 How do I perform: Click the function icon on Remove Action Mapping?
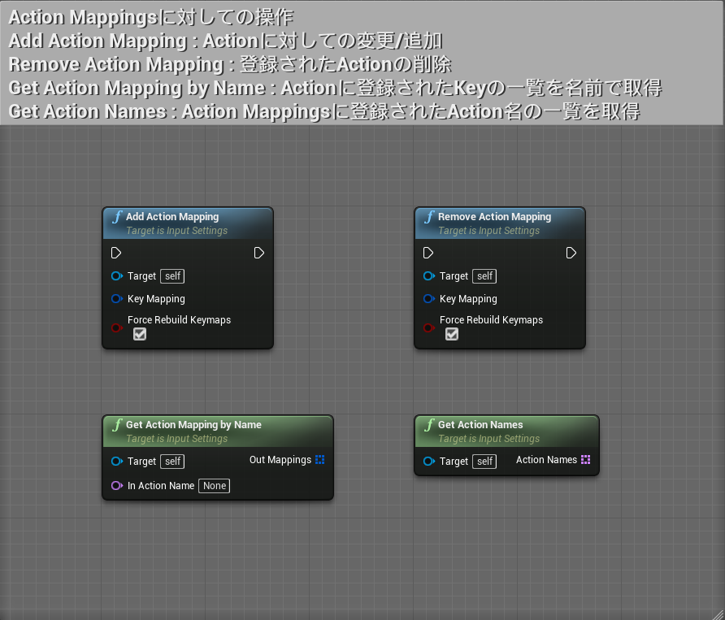(429, 216)
